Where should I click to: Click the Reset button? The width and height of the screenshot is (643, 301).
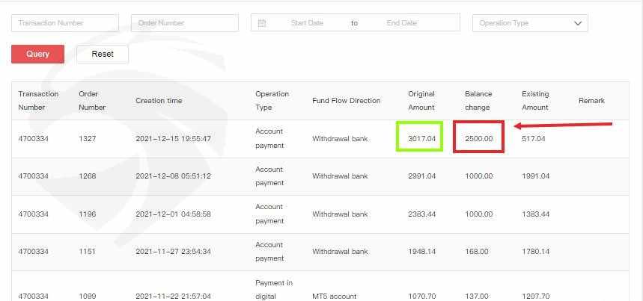tap(103, 54)
